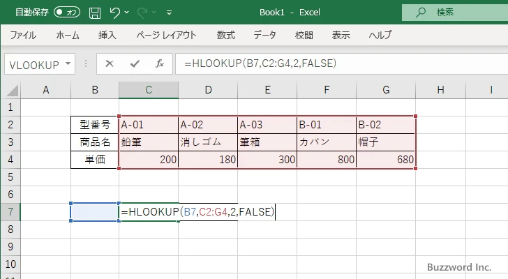The height and width of the screenshot is (279, 508).
Task: Click cell containing 商品名
Action: [95, 142]
